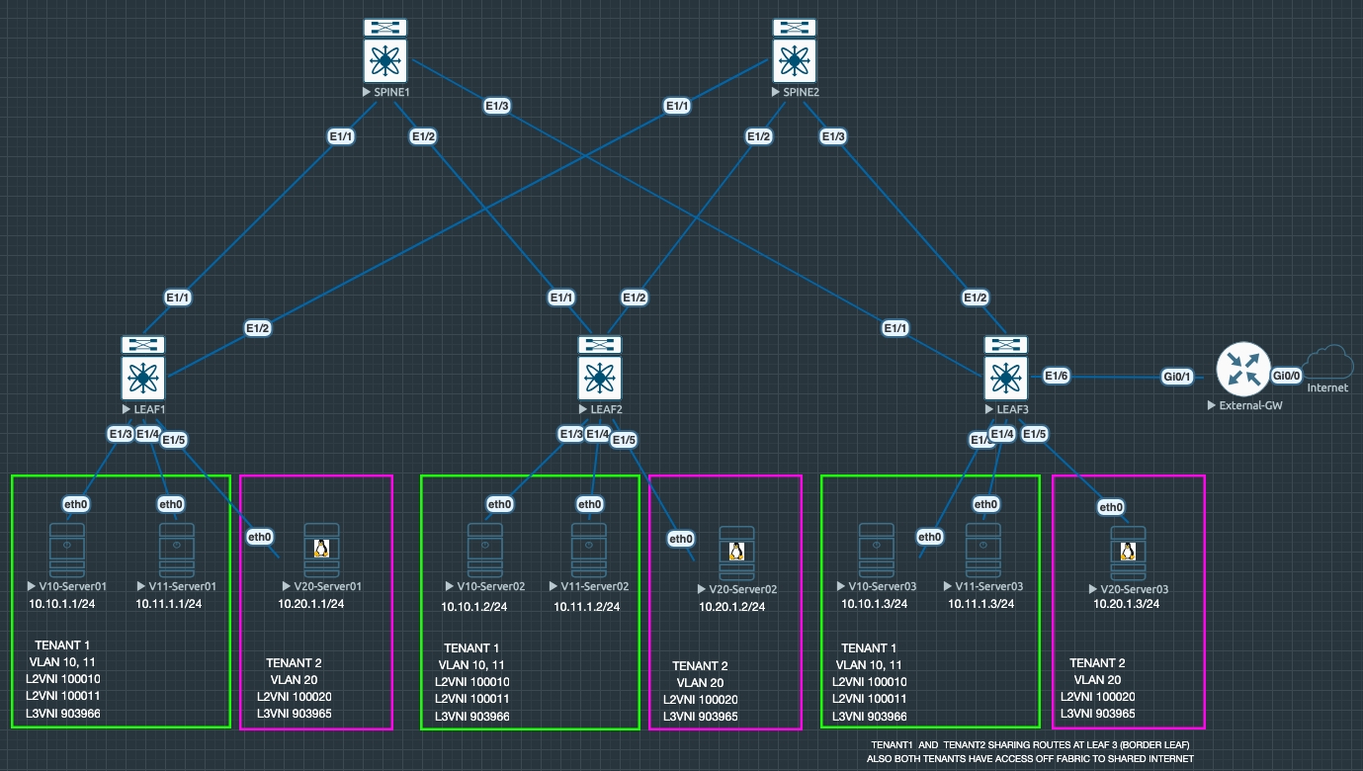Click the E1/5 port label under LEAF3
This screenshot has width=1363, height=771.
click(x=1035, y=434)
